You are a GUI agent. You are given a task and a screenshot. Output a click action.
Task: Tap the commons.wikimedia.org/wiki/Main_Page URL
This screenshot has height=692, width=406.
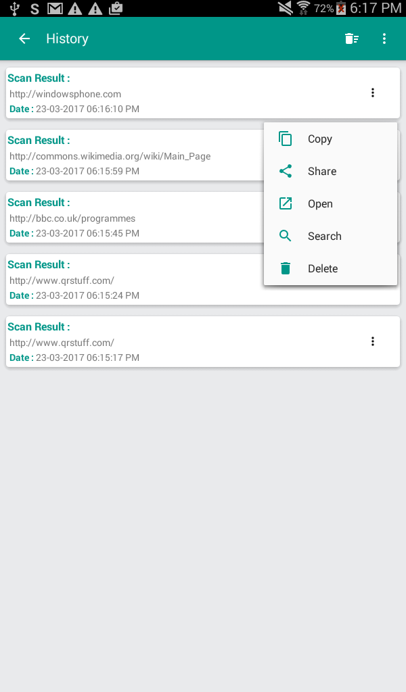tap(110, 156)
